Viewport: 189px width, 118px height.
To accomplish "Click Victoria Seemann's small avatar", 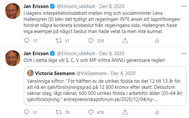I will [30, 73].
